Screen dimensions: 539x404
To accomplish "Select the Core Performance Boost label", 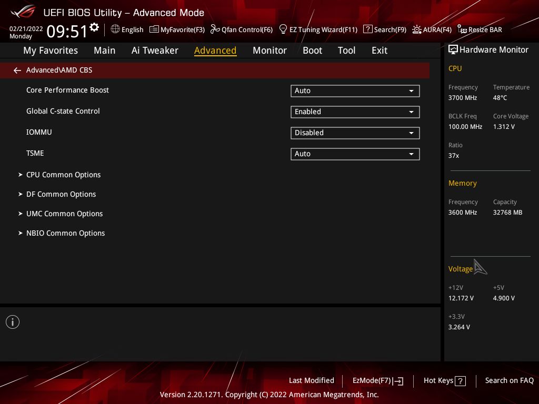I will coord(67,90).
